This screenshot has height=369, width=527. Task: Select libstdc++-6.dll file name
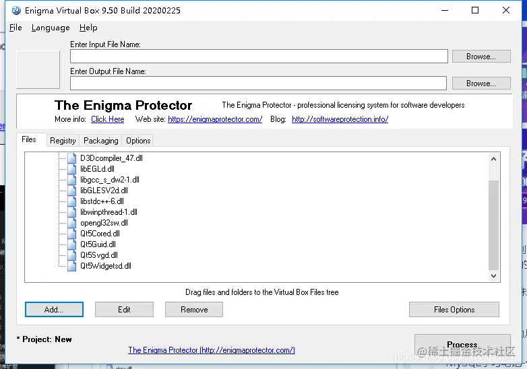tap(102, 201)
